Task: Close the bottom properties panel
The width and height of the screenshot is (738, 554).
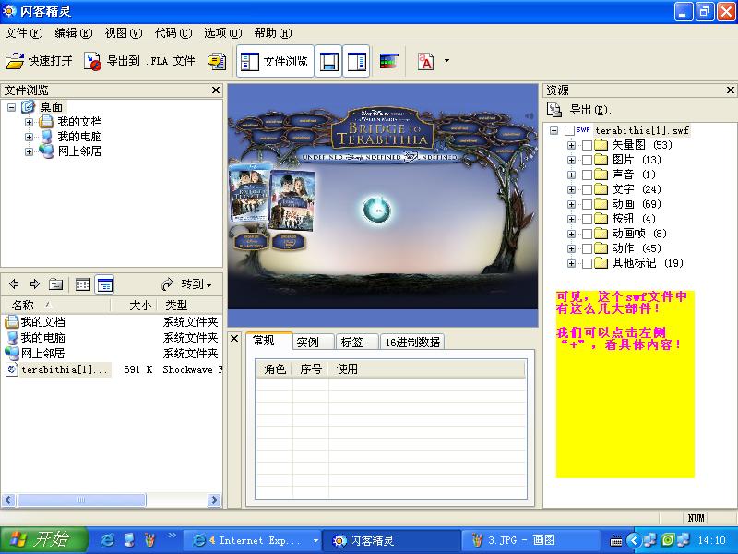Action: [x=234, y=338]
